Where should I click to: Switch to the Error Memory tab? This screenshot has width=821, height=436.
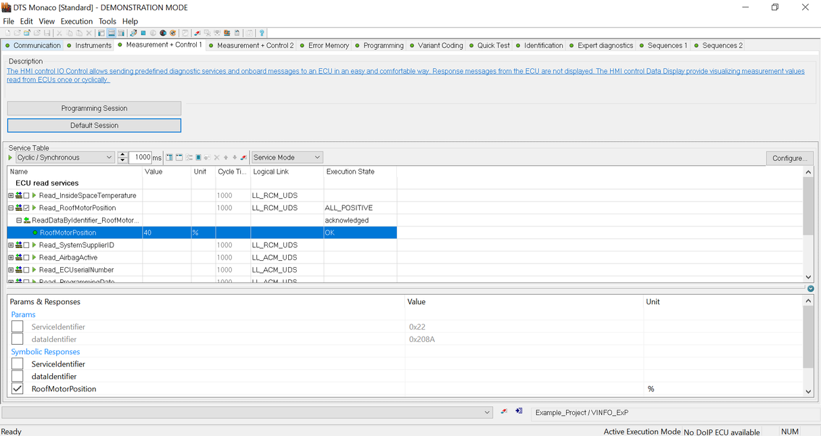coord(328,45)
